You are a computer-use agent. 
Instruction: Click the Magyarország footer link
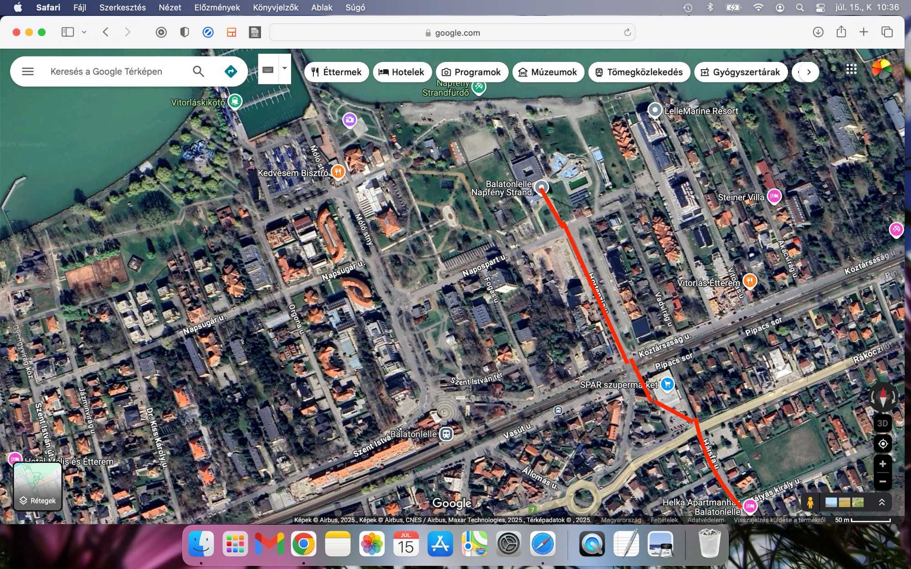(x=621, y=520)
